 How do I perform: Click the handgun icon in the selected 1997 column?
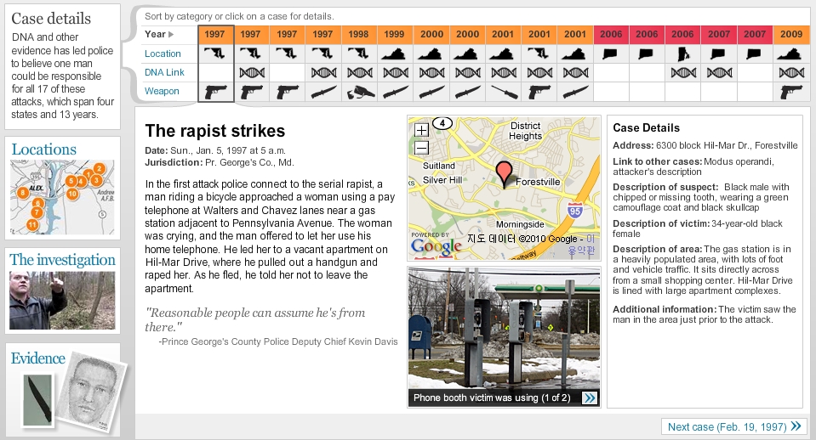215,92
